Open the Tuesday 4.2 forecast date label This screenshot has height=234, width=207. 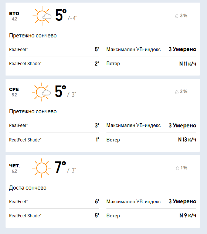(14, 16)
